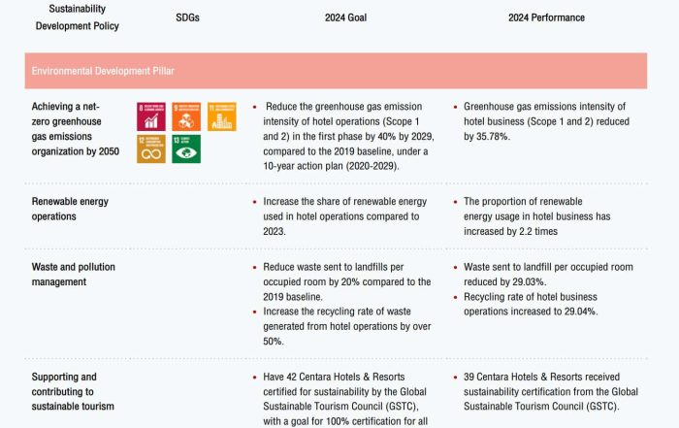Click the SDGs column header
This screenshot has width=679, height=428.
pos(187,17)
